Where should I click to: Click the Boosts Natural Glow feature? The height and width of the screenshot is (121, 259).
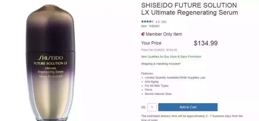(x=158, y=94)
